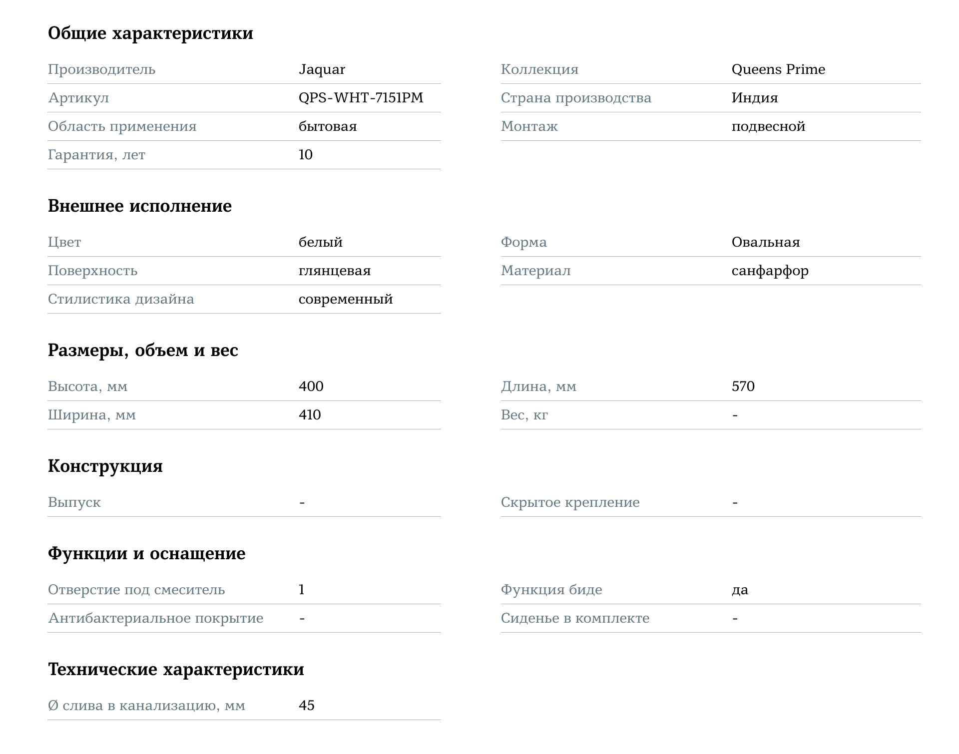Click the drain diameter value 45

coord(306,706)
